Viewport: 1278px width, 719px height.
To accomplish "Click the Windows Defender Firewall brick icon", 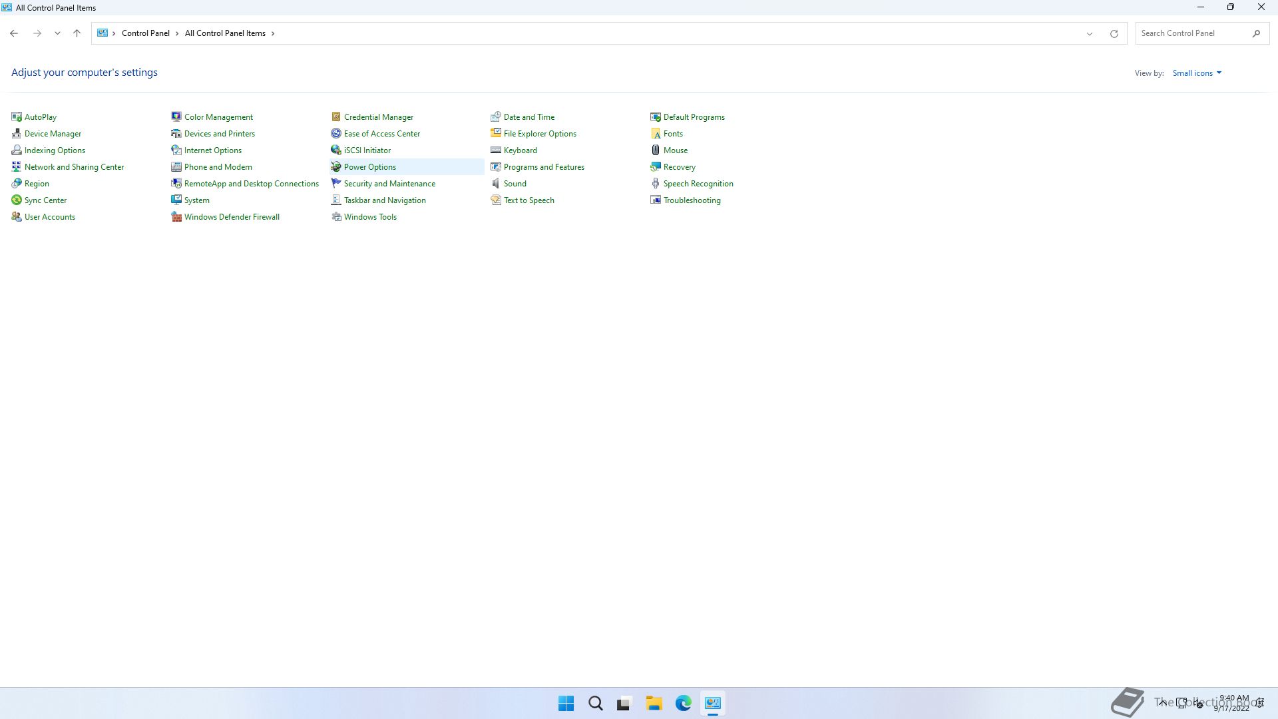I will (x=176, y=217).
